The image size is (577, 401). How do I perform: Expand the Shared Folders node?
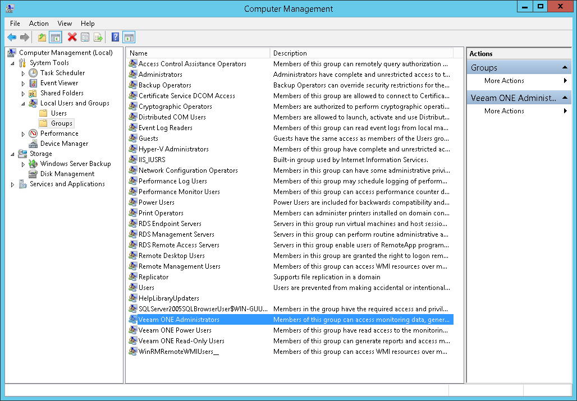(23, 93)
